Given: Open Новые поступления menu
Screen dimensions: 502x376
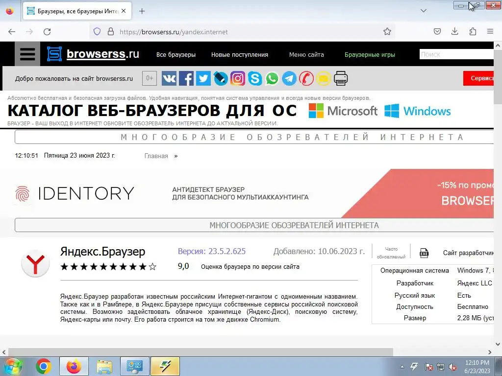Looking at the screenshot, I should tap(239, 55).
